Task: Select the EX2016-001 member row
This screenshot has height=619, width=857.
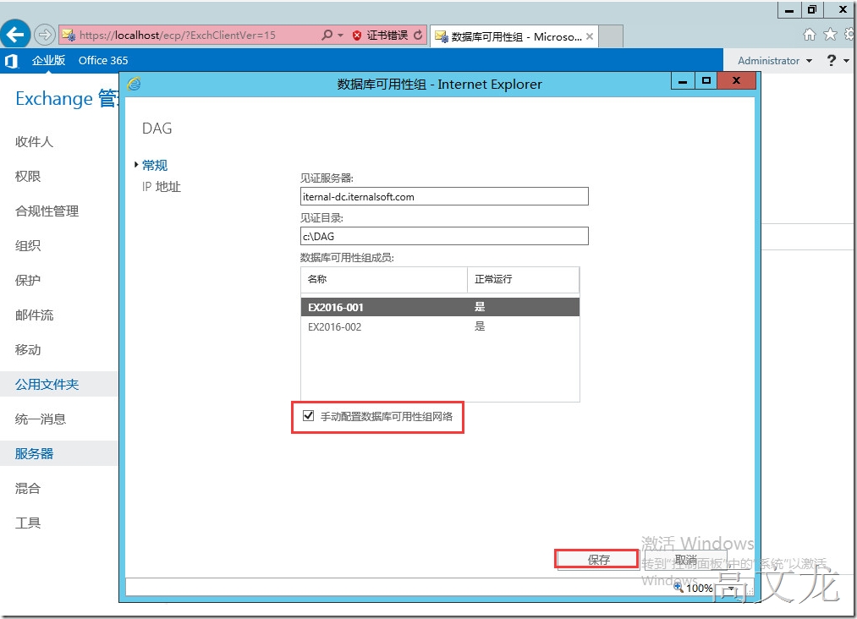Action: coord(440,307)
